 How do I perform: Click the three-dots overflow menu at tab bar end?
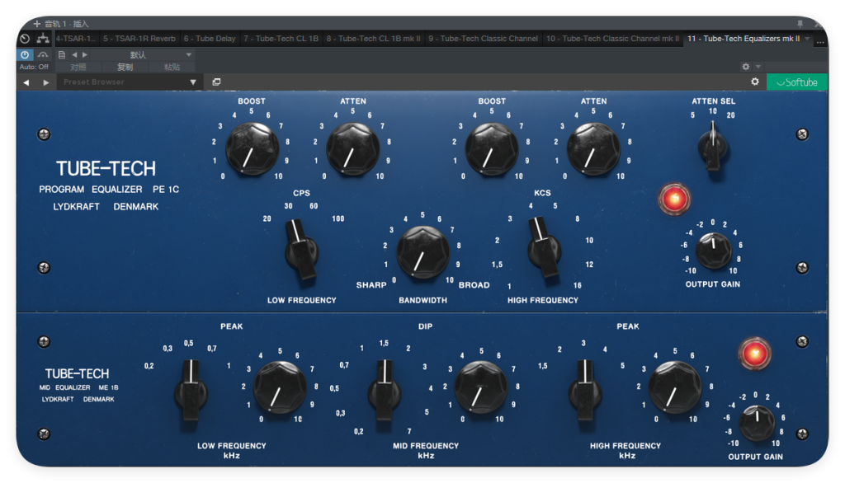(x=820, y=41)
